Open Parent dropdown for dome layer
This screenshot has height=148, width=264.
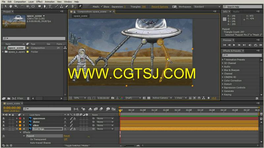click(105, 122)
